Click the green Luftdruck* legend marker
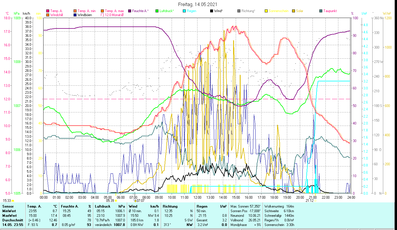Screen dimensions: 397x230 [x=157, y=11]
